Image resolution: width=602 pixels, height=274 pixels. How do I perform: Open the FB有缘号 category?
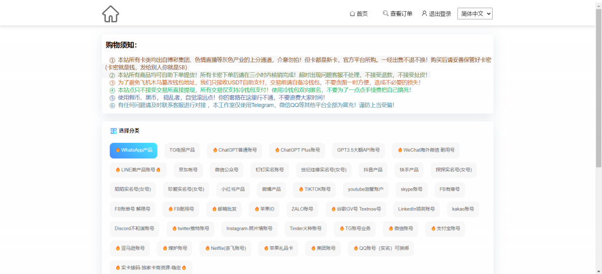point(450,189)
